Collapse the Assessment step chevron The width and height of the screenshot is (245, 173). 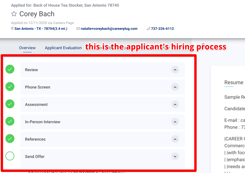tap(175, 105)
